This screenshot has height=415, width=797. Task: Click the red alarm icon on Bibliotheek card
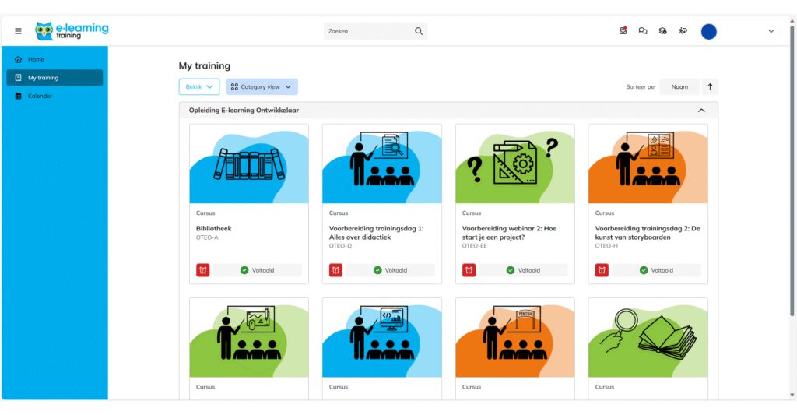(203, 270)
